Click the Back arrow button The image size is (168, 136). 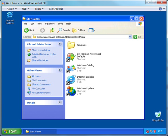26,30
